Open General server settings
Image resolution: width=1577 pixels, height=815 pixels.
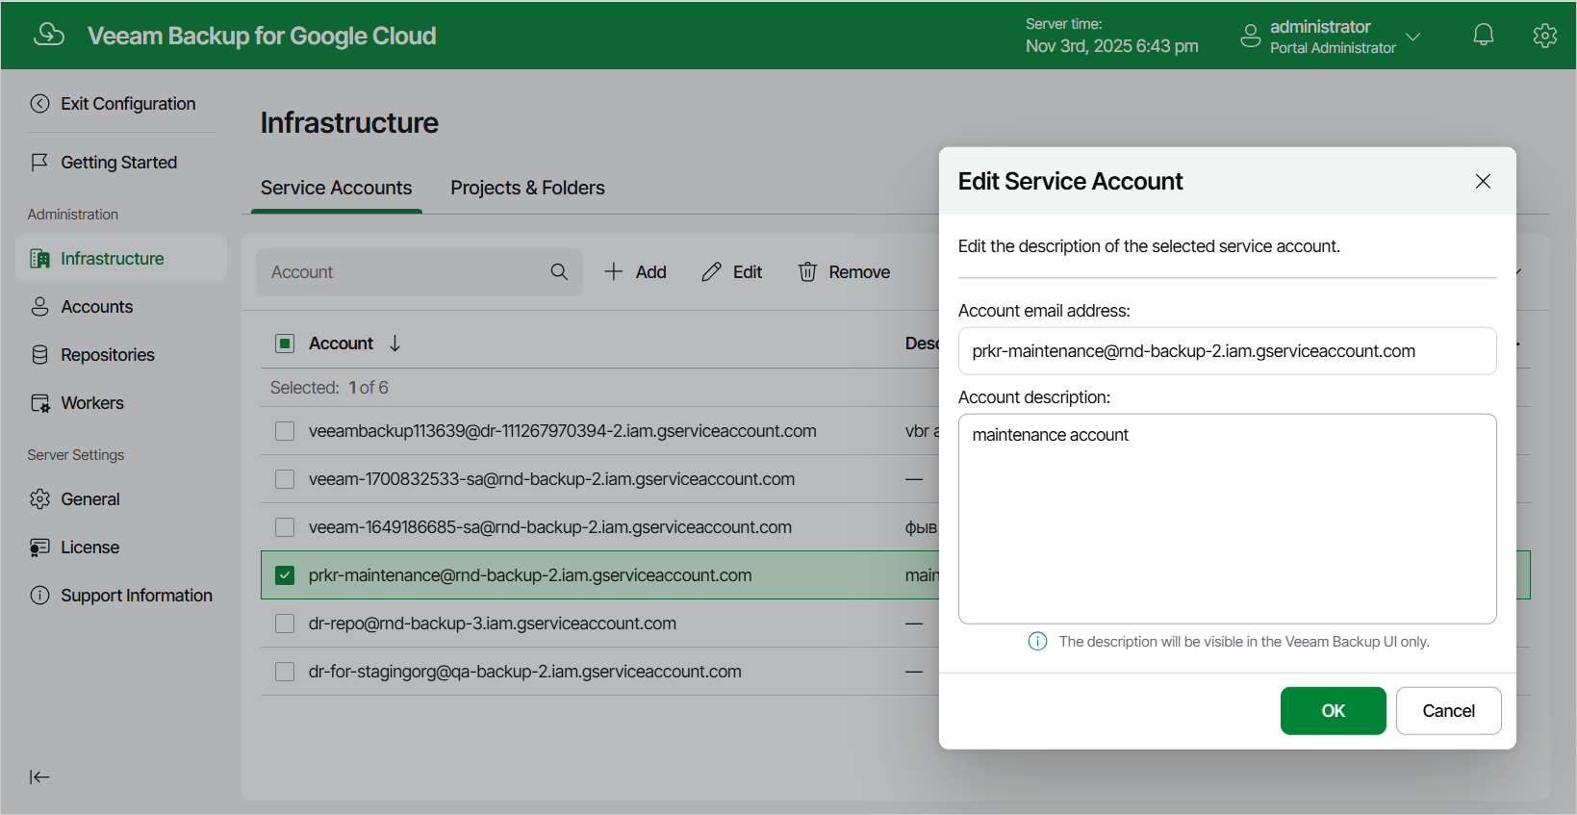tap(90, 499)
